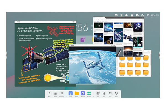166x110 pixels.
Task: Show All apps from the dock
Action: (x=89, y=94)
